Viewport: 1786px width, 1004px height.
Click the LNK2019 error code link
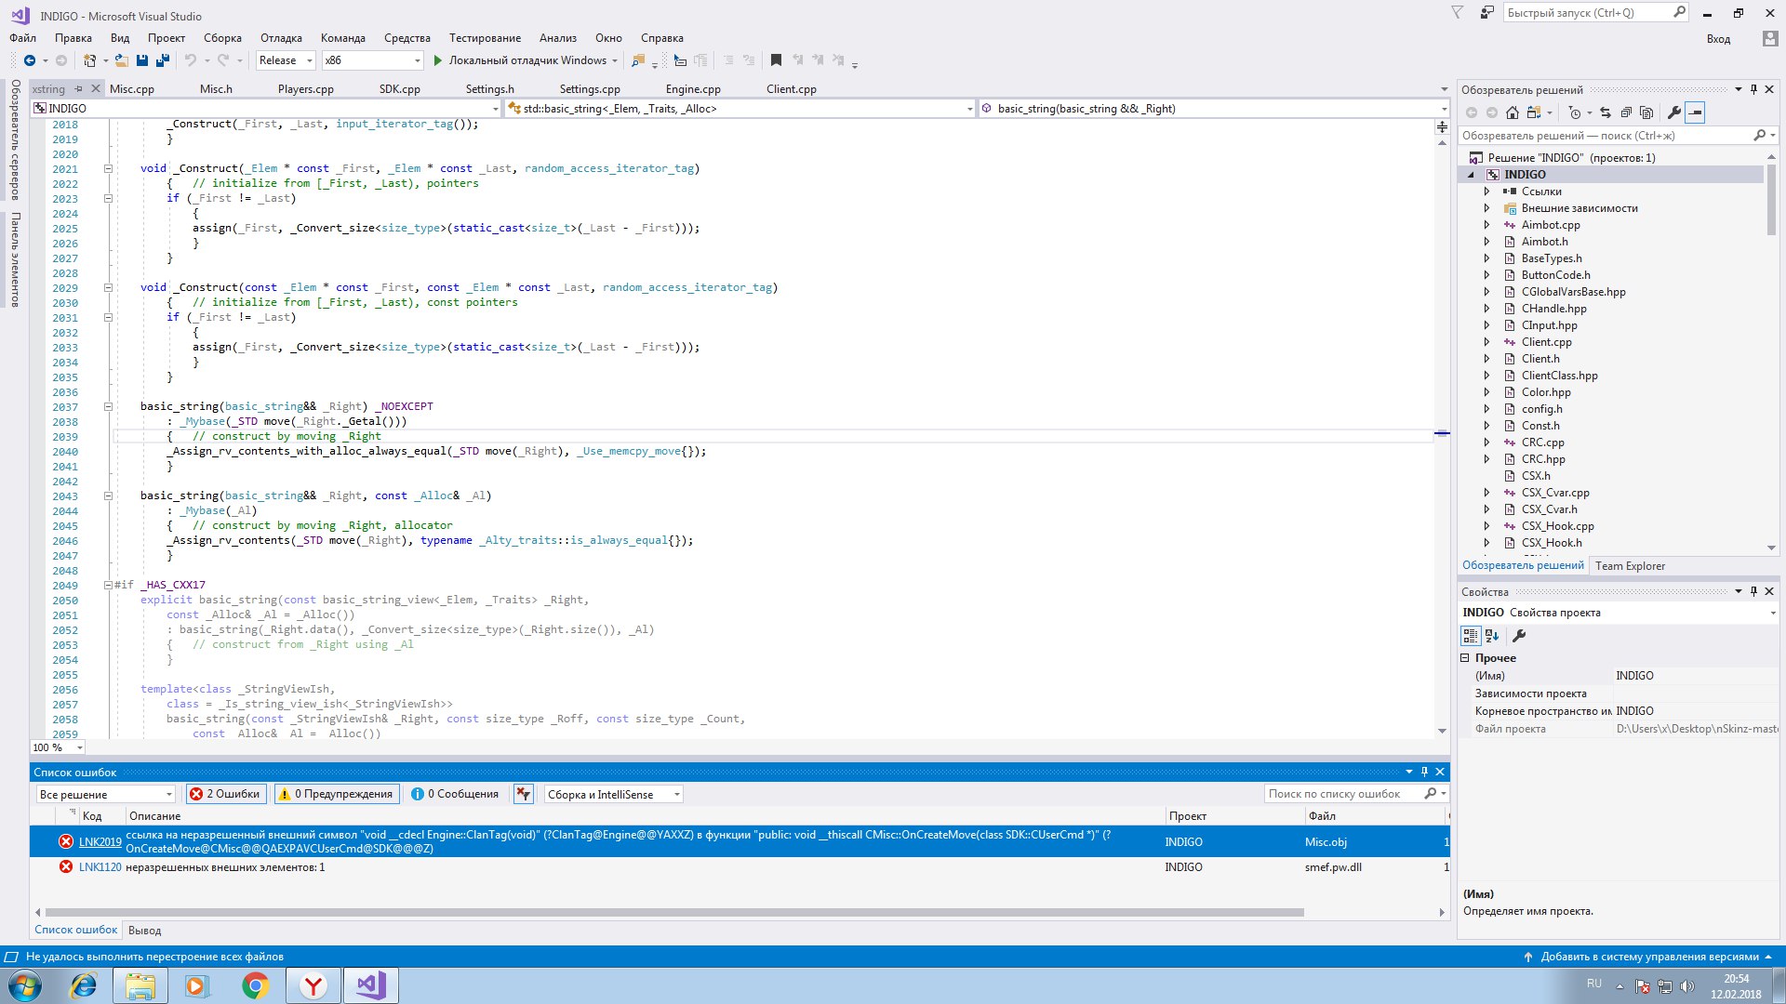coord(100,842)
